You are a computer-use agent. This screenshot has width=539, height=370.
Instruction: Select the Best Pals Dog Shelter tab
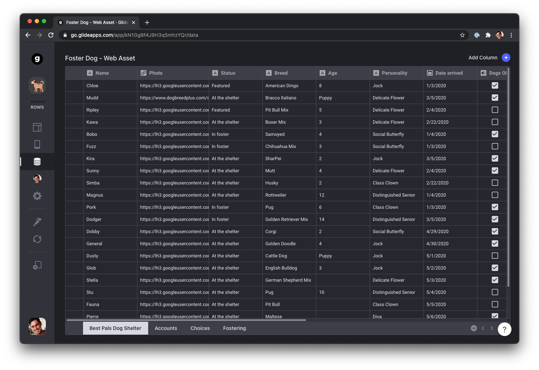pos(116,328)
